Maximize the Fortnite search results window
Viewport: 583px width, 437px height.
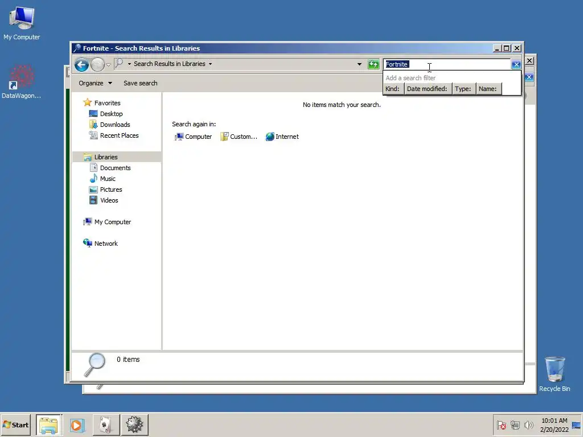pos(506,48)
